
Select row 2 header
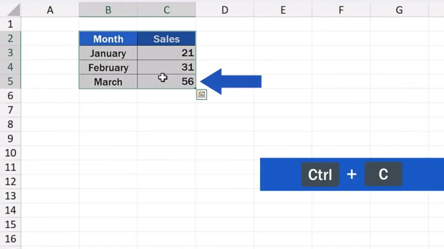tap(10, 38)
